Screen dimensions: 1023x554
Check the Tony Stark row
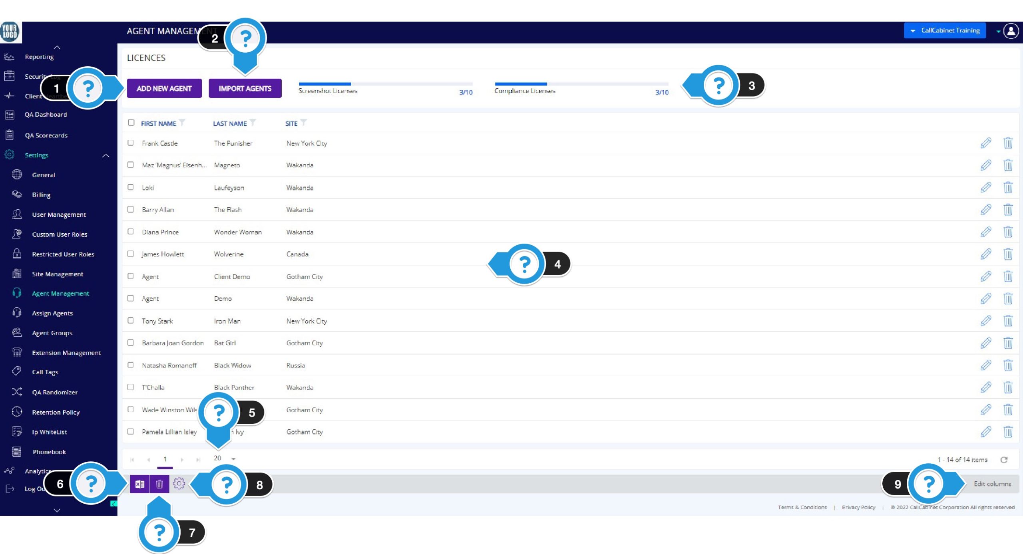point(131,320)
